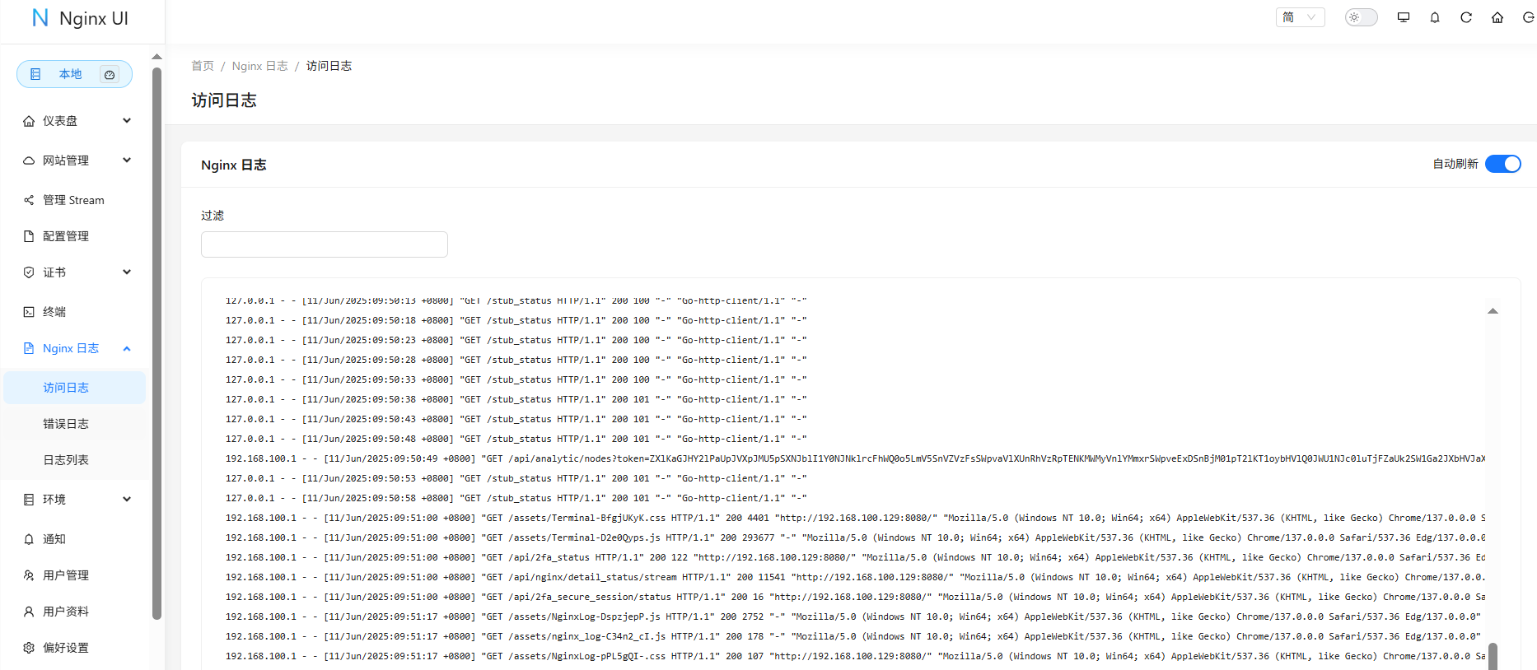Go to 首页 breadcrumb link
Screen dimensions: 1537x670
click(203, 66)
